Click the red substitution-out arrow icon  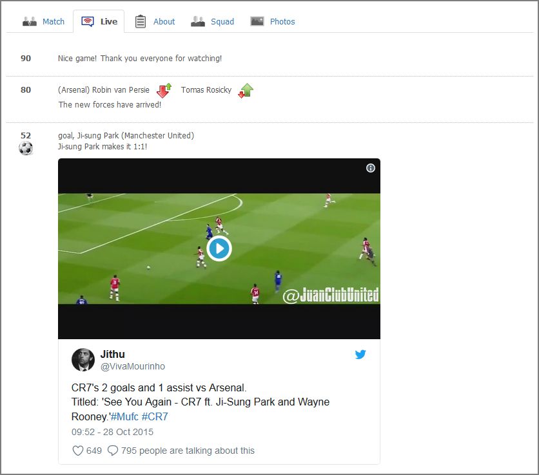[x=164, y=91]
